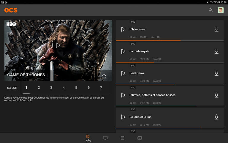This screenshot has height=143, width=228.
Task: Open the replay tab in bottom bar
Action: (x=88, y=138)
